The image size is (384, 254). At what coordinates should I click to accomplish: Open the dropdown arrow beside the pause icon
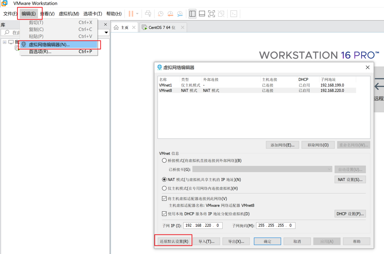(137, 14)
